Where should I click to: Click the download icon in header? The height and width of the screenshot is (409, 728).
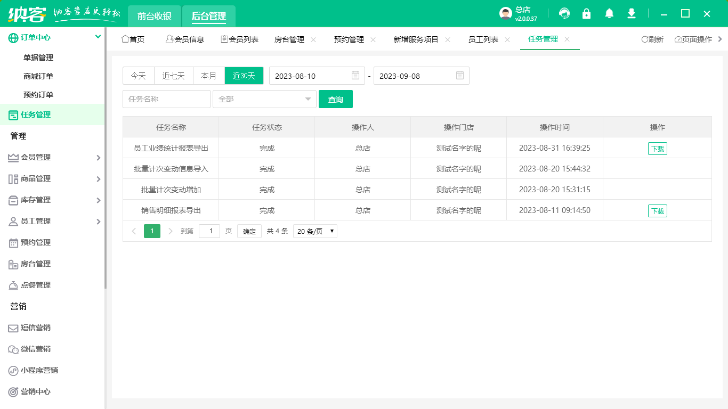(632, 14)
